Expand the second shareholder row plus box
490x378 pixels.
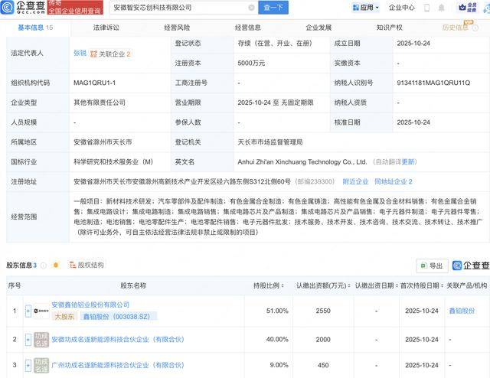[x=28, y=339]
